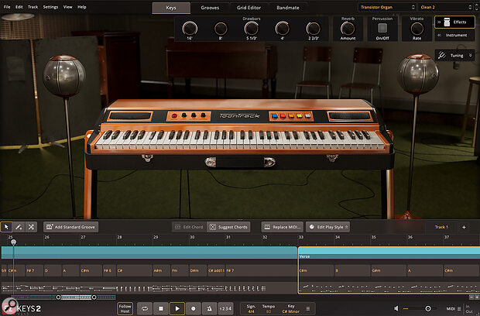
Task: Open the Settings menu
Action: pos(50,7)
